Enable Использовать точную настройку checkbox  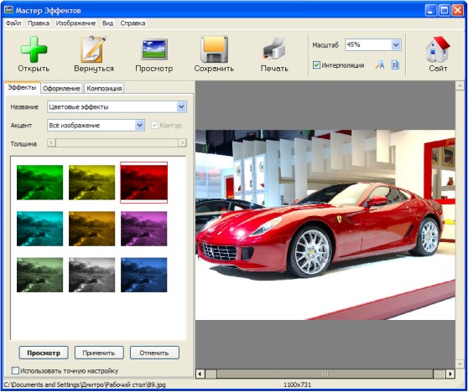click(x=15, y=370)
